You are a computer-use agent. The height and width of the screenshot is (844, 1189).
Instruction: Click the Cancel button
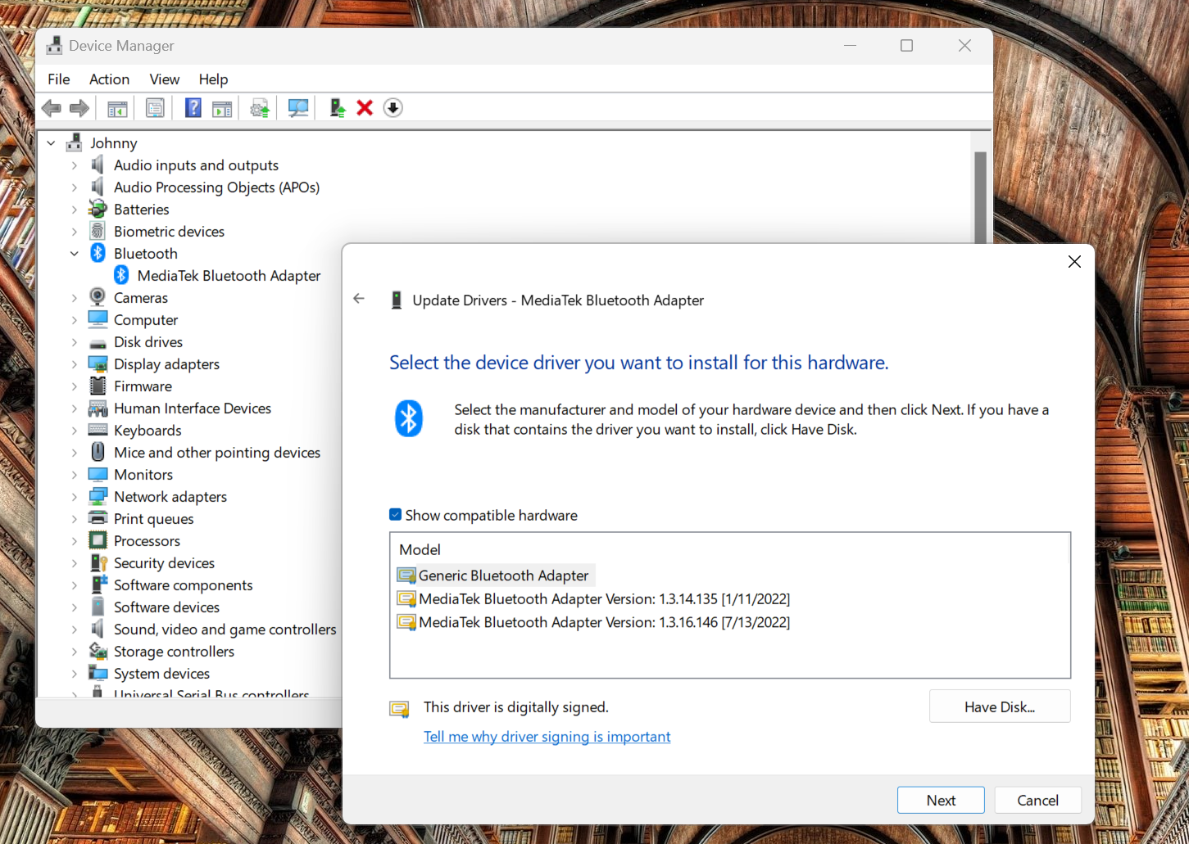[x=1037, y=800]
